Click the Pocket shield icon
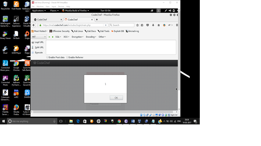Viewport: 261px width, 146px height. [148, 25]
